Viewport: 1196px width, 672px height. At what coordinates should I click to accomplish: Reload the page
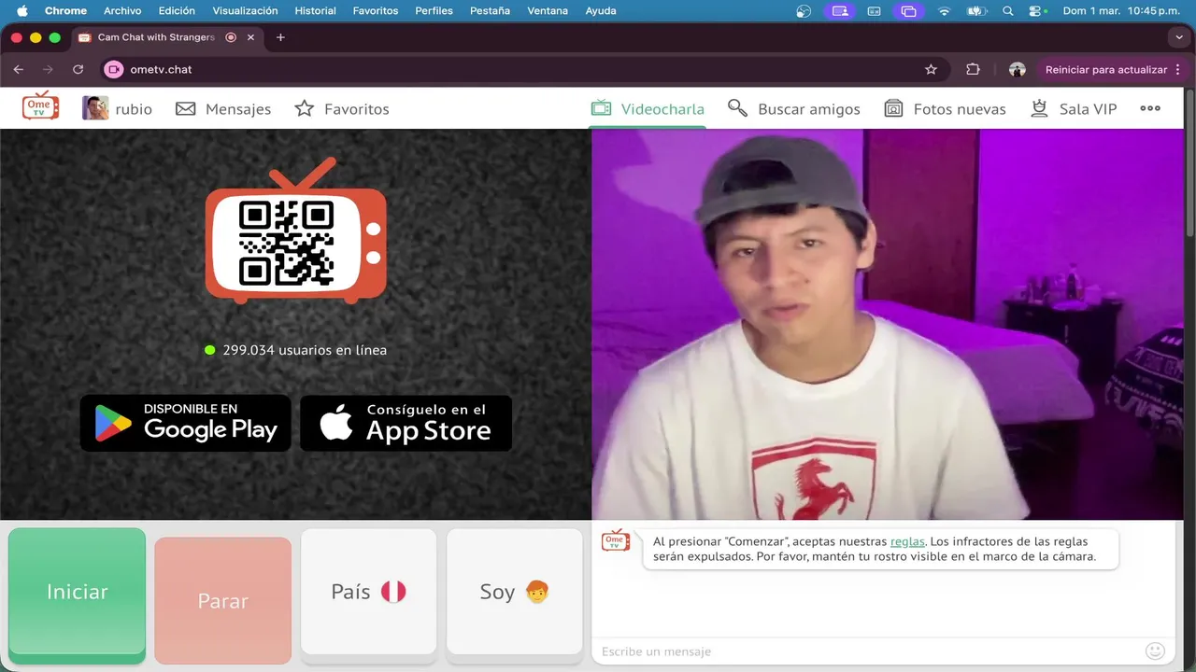78,69
